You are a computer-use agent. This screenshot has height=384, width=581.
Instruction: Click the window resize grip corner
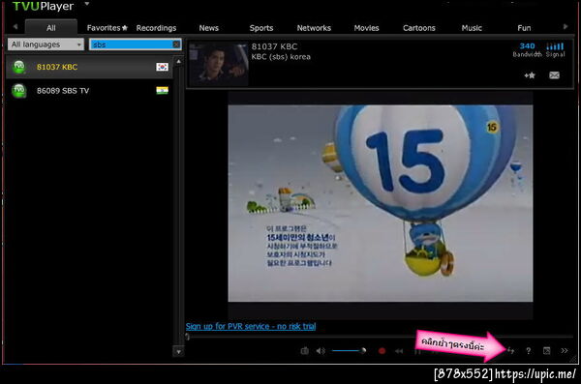(573, 359)
